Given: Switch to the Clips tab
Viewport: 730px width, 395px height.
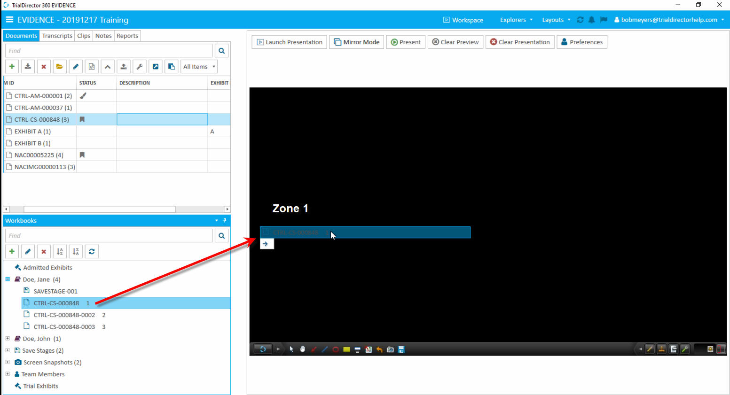Looking at the screenshot, I should [x=84, y=36].
